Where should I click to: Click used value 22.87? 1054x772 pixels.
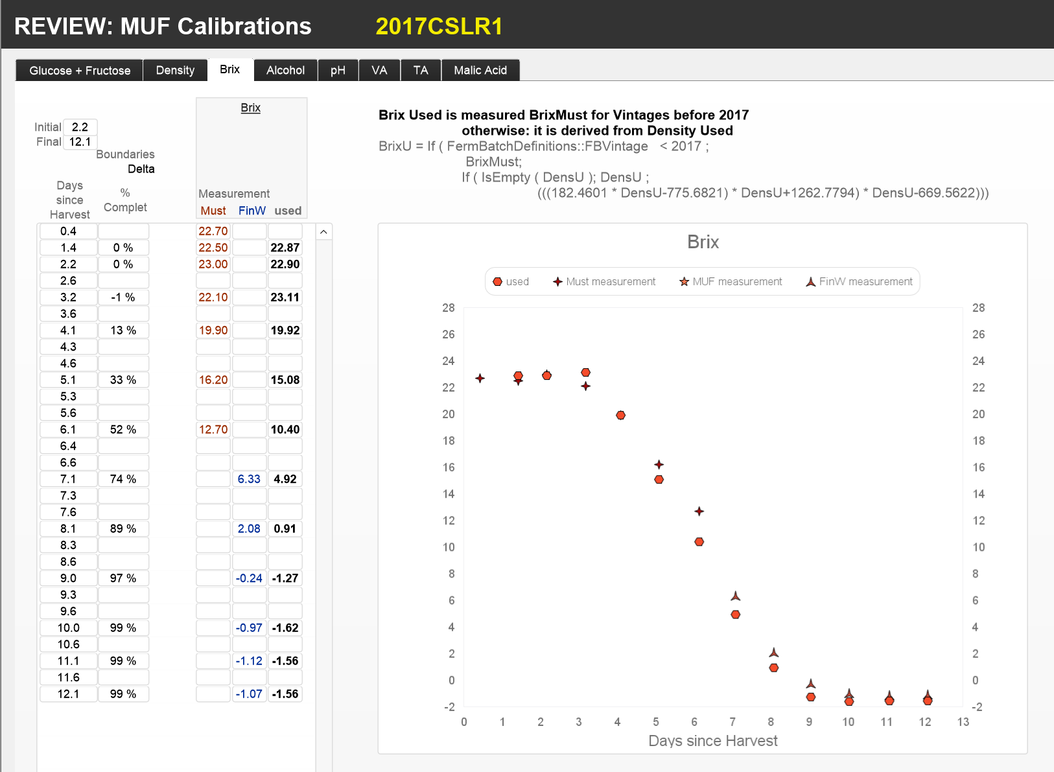point(285,248)
